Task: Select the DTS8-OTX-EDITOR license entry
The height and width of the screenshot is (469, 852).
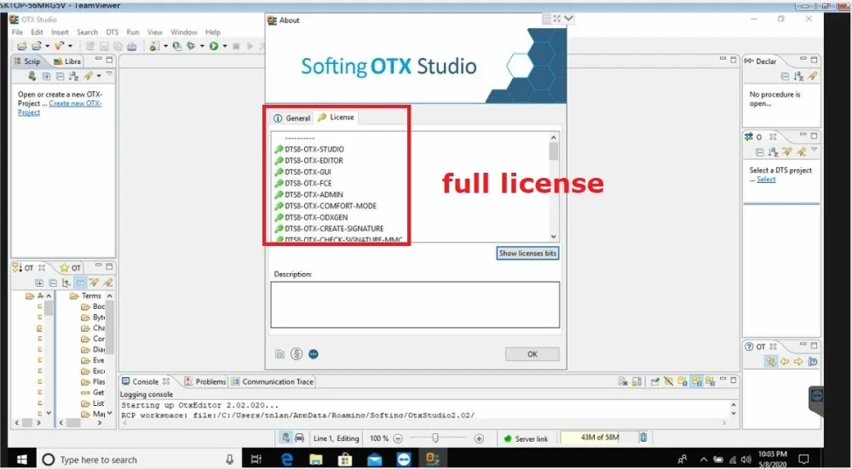Action: [308, 161]
